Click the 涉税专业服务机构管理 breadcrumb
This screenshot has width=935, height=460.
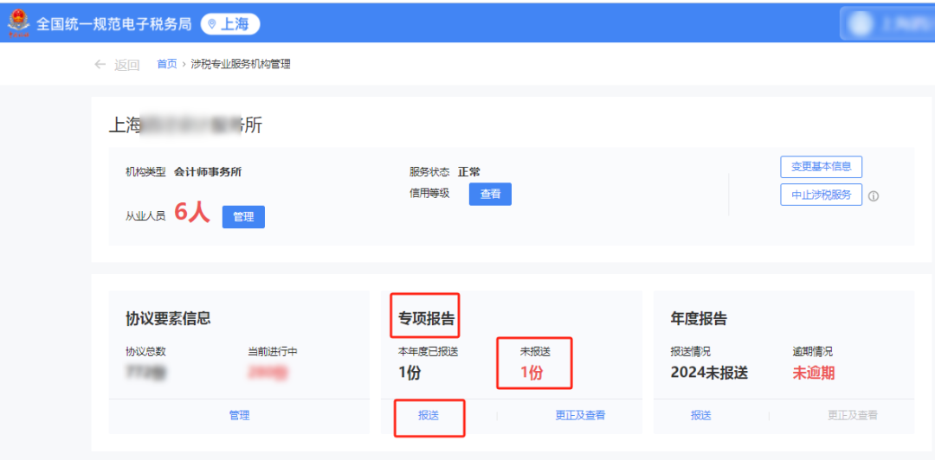(241, 64)
